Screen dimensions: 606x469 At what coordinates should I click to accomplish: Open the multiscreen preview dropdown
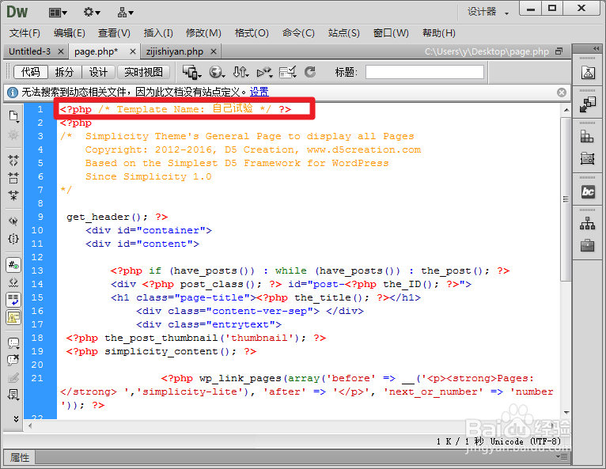tap(191, 72)
